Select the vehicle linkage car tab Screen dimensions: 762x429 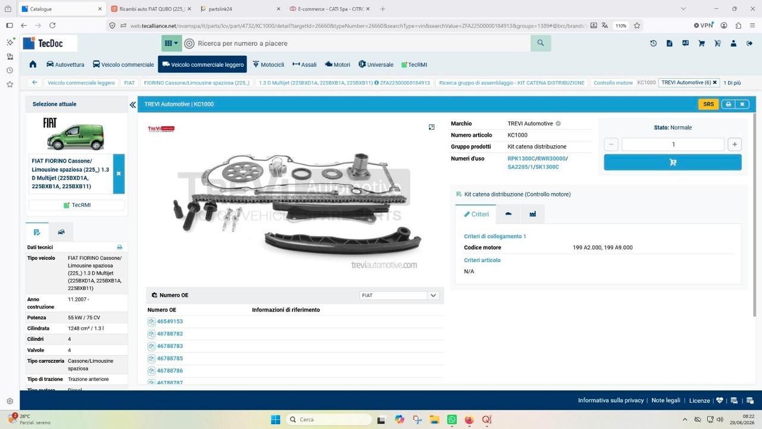click(x=508, y=214)
